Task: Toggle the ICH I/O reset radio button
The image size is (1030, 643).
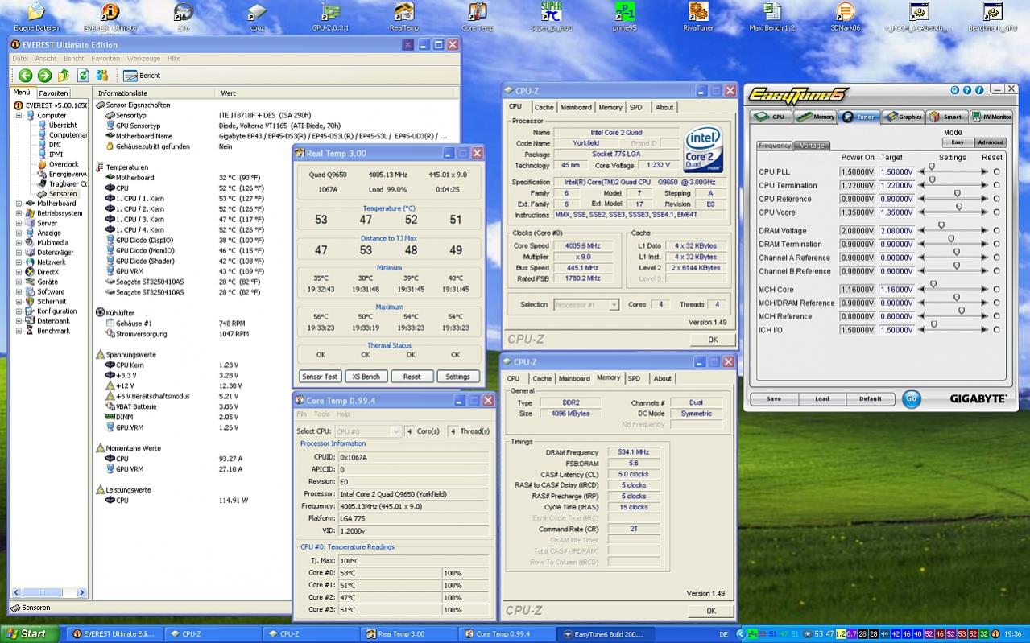Action: point(996,330)
